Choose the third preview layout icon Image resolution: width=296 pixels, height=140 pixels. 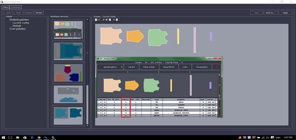(x=116, y=19)
